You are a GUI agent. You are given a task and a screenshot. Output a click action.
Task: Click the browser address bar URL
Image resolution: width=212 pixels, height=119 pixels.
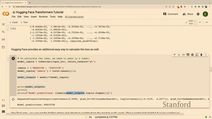point(58,7)
